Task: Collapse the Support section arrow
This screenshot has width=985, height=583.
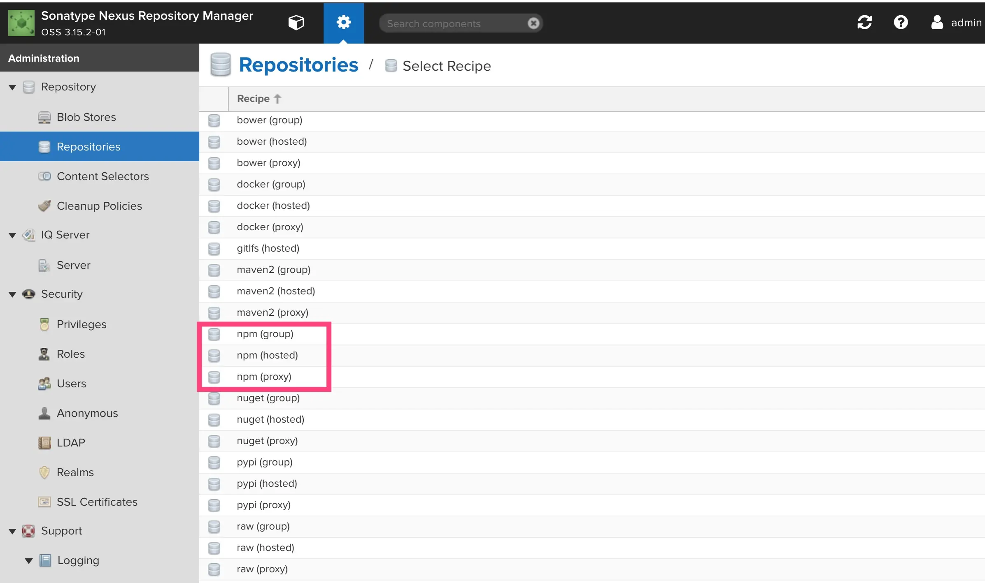Action: (12, 531)
